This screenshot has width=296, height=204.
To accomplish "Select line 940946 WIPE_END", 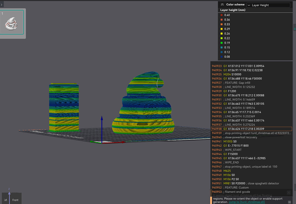I will 251,162.
